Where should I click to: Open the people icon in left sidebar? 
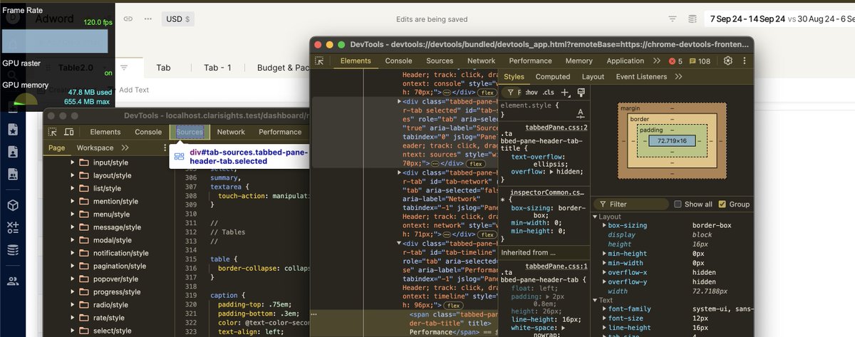[x=12, y=281]
